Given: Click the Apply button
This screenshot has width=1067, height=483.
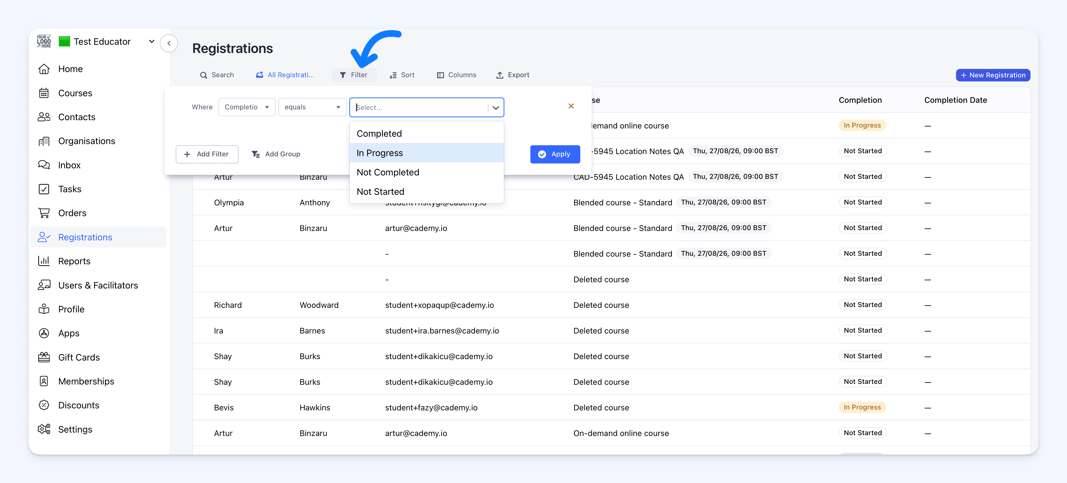Looking at the screenshot, I should (555, 154).
